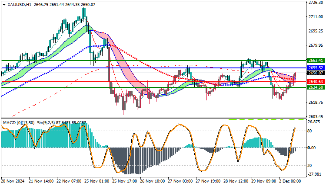Click the chart menu triangle beside XAUUSD,H1
This screenshot has height=186, width=326.
(x=4, y=5)
